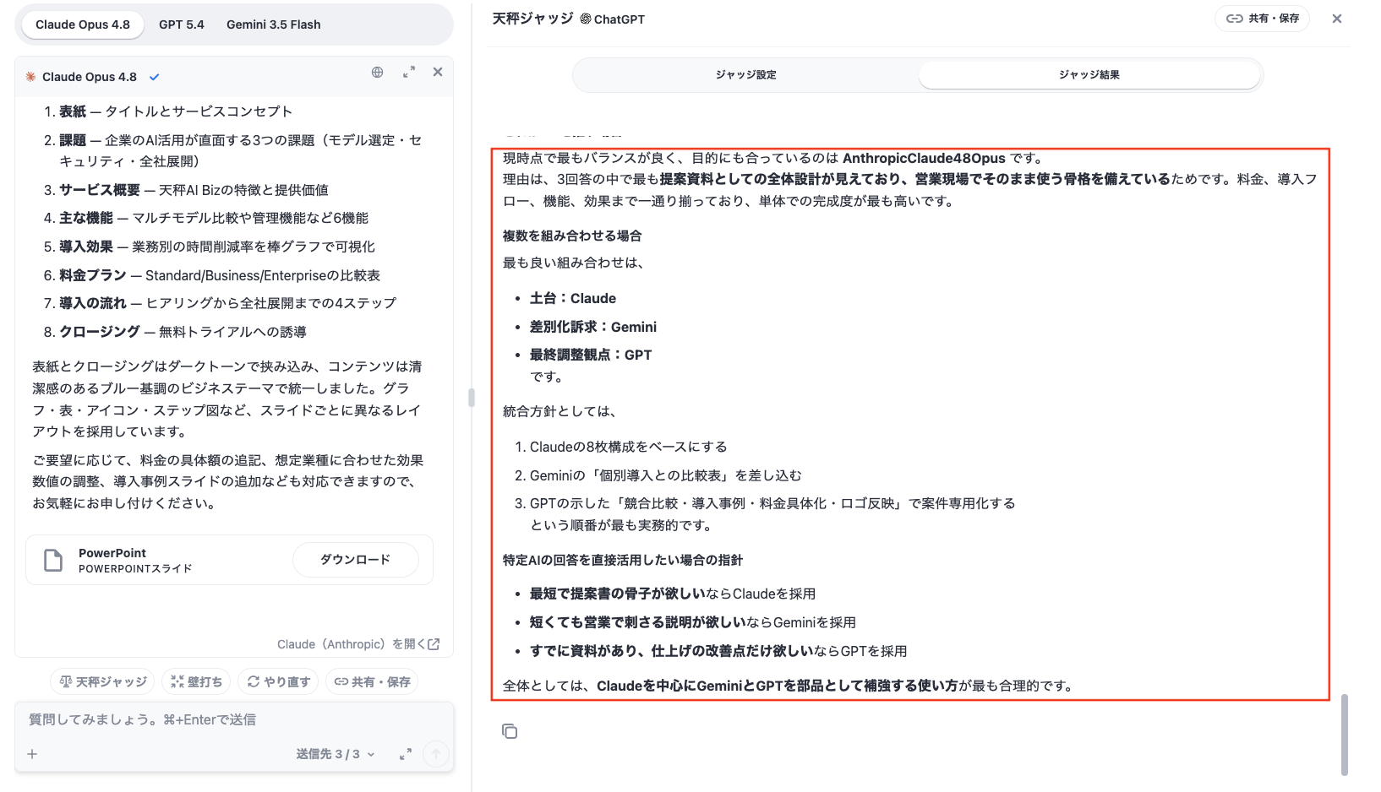Click the やり直す retry button

(279, 681)
